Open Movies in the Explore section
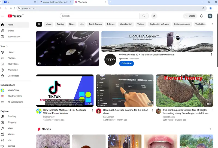This screenshot has width=218, height=148. [x=11, y=134]
